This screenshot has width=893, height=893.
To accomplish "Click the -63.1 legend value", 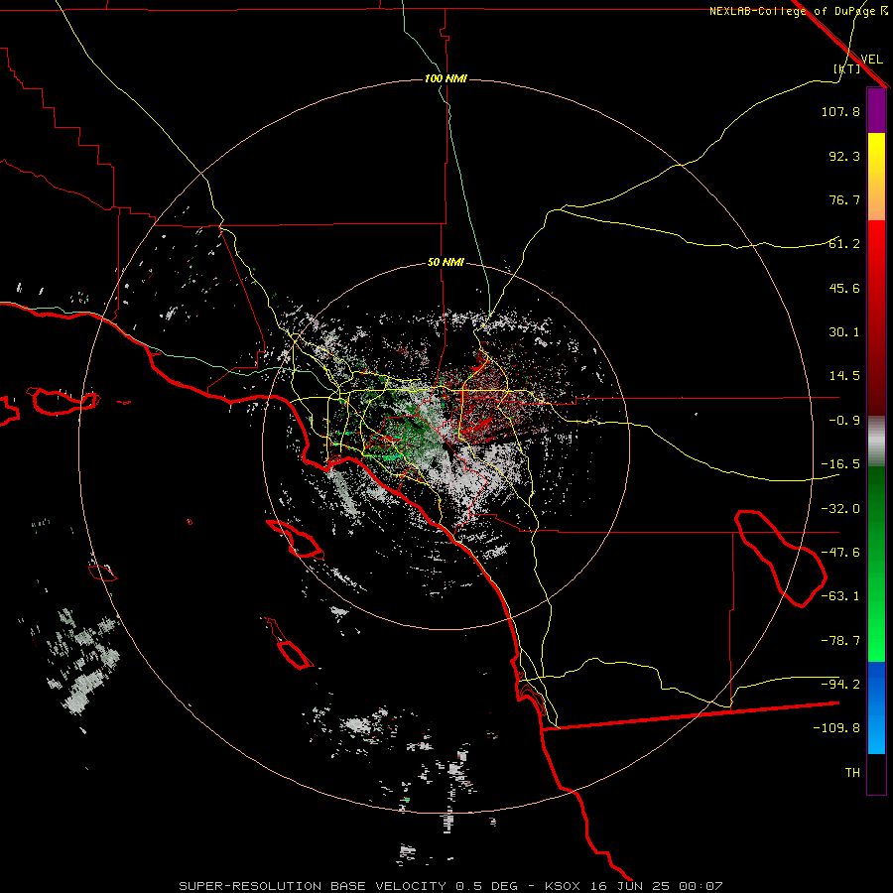I will coord(840,596).
